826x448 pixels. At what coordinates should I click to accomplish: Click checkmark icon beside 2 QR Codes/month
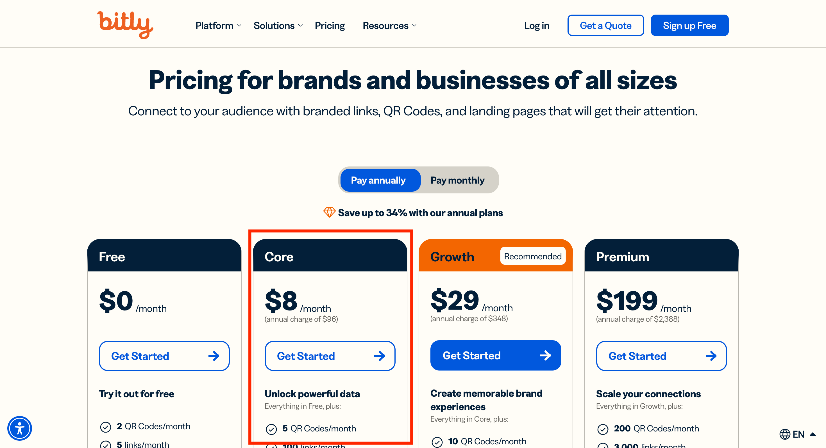point(105,427)
